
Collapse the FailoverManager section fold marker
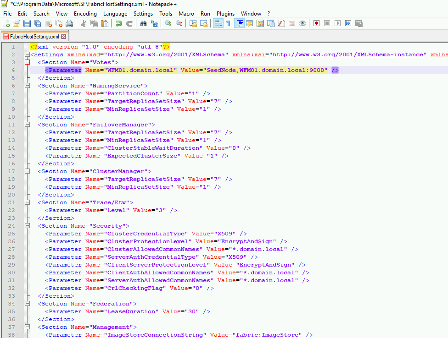point(27,125)
